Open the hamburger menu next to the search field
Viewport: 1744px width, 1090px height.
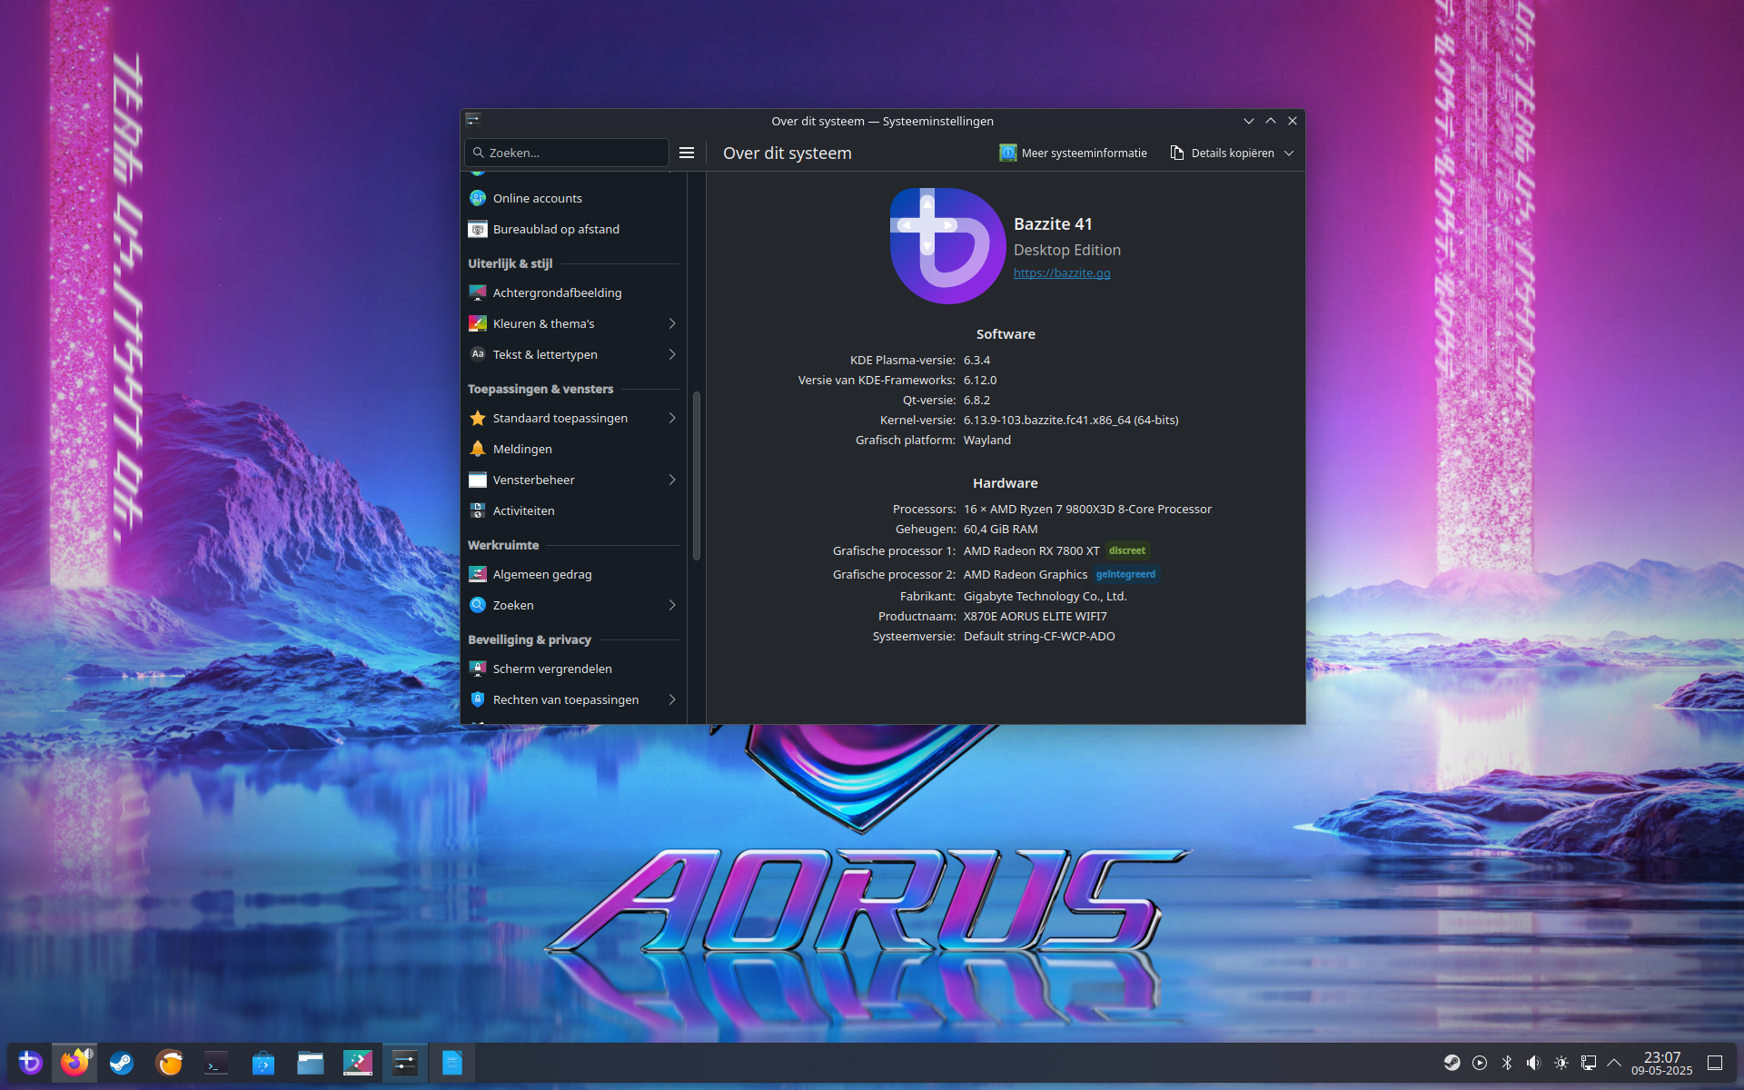(687, 153)
